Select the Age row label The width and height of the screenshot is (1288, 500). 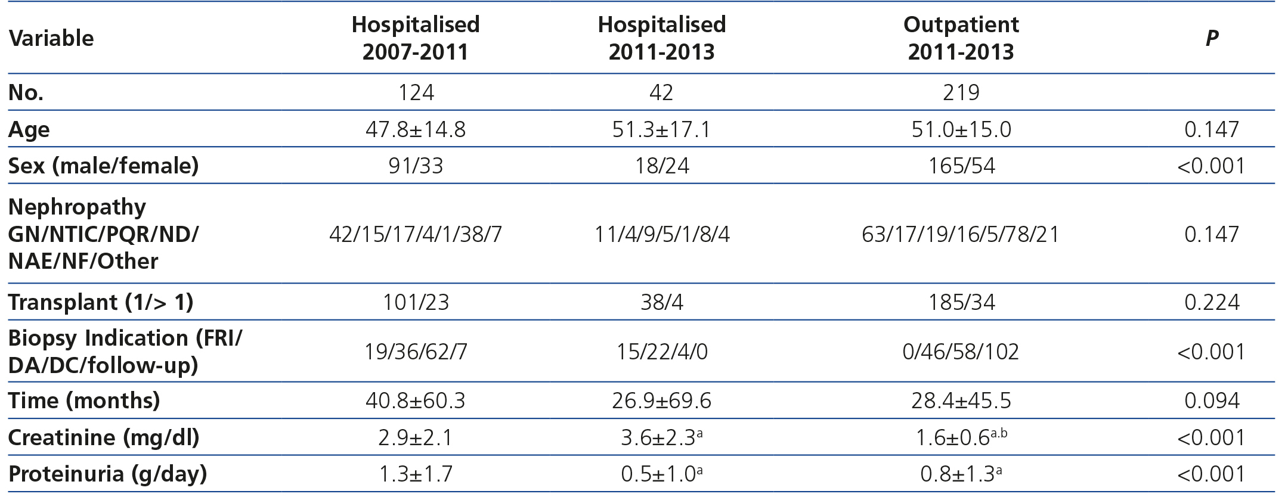(x=29, y=130)
